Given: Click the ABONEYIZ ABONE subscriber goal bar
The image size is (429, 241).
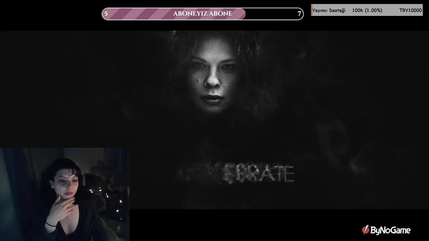Looking at the screenshot, I should [203, 14].
